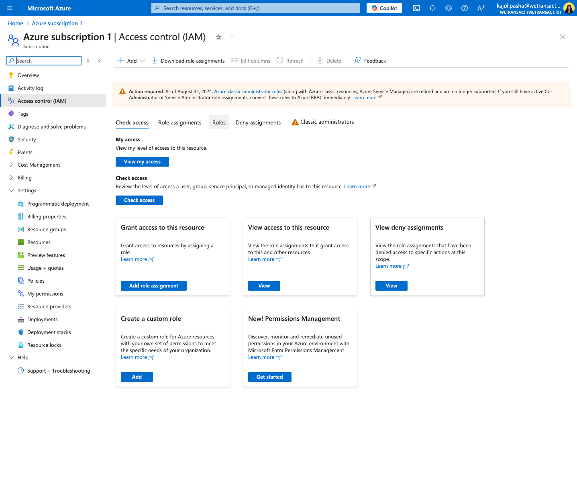Screen dimensions: 577x481
Task: Click the Deployment stacks icon
Action: (21, 332)
